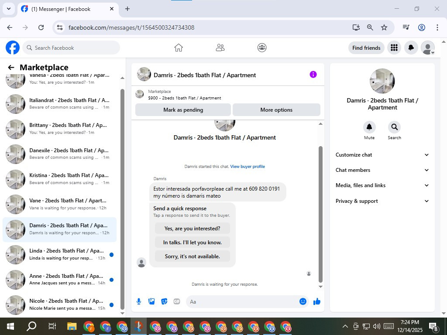447x335 pixels.
Task: Search within the Damris conversation
Action: 394,127
